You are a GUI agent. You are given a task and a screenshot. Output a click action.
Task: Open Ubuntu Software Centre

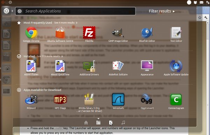(60, 34)
